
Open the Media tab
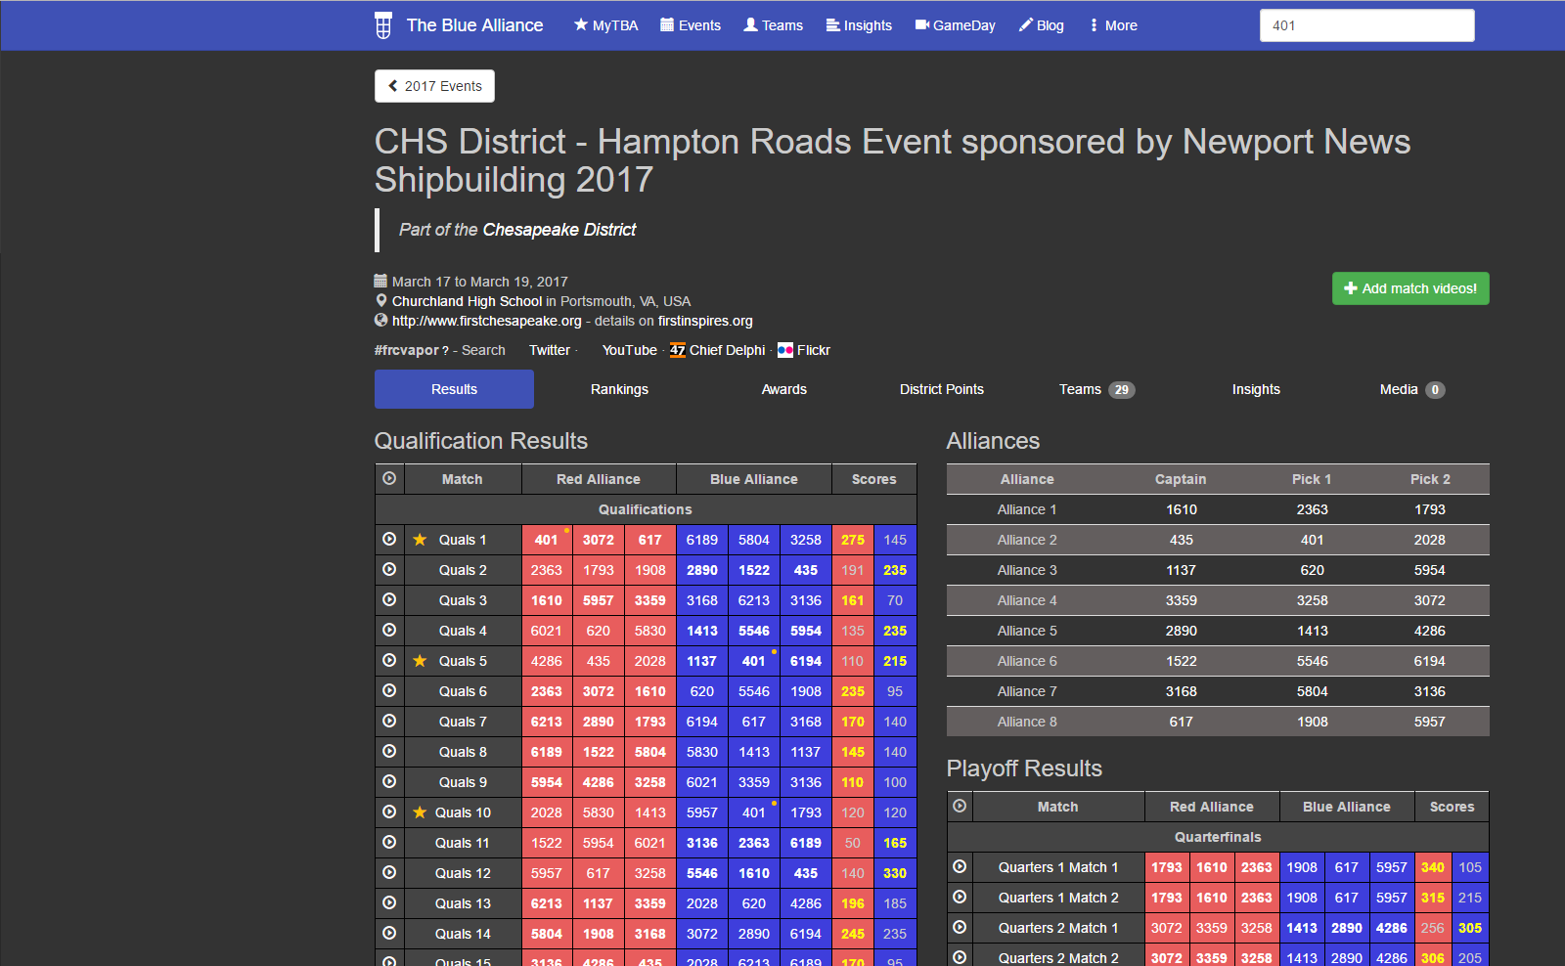pyautogui.click(x=1411, y=389)
